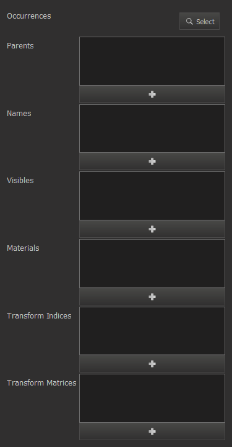Add an entry to Transform Matrices list
The width and height of the screenshot is (232, 447).
(x=152, y=431)
